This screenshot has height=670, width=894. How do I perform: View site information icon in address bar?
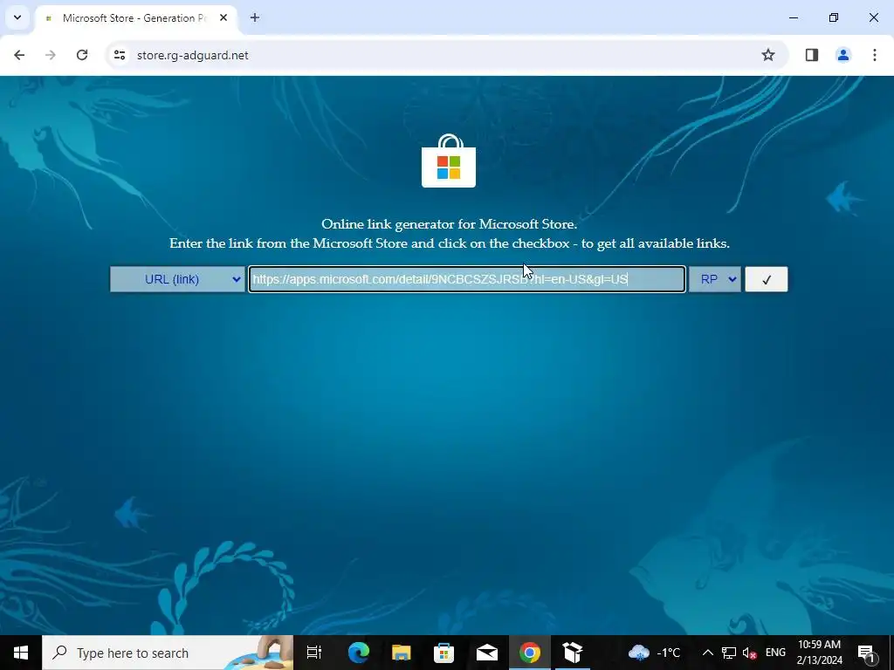[120, 55]
